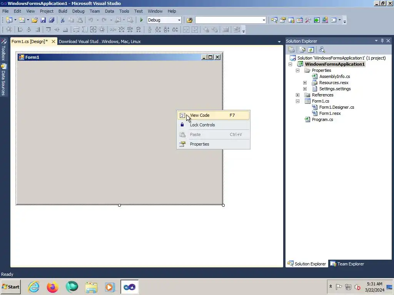Image resolution: width=394 pixels, height=295 pixels.
Task: Click the Properties icon in Solution Explorer toolbar
Action: [x=291, y=50]
